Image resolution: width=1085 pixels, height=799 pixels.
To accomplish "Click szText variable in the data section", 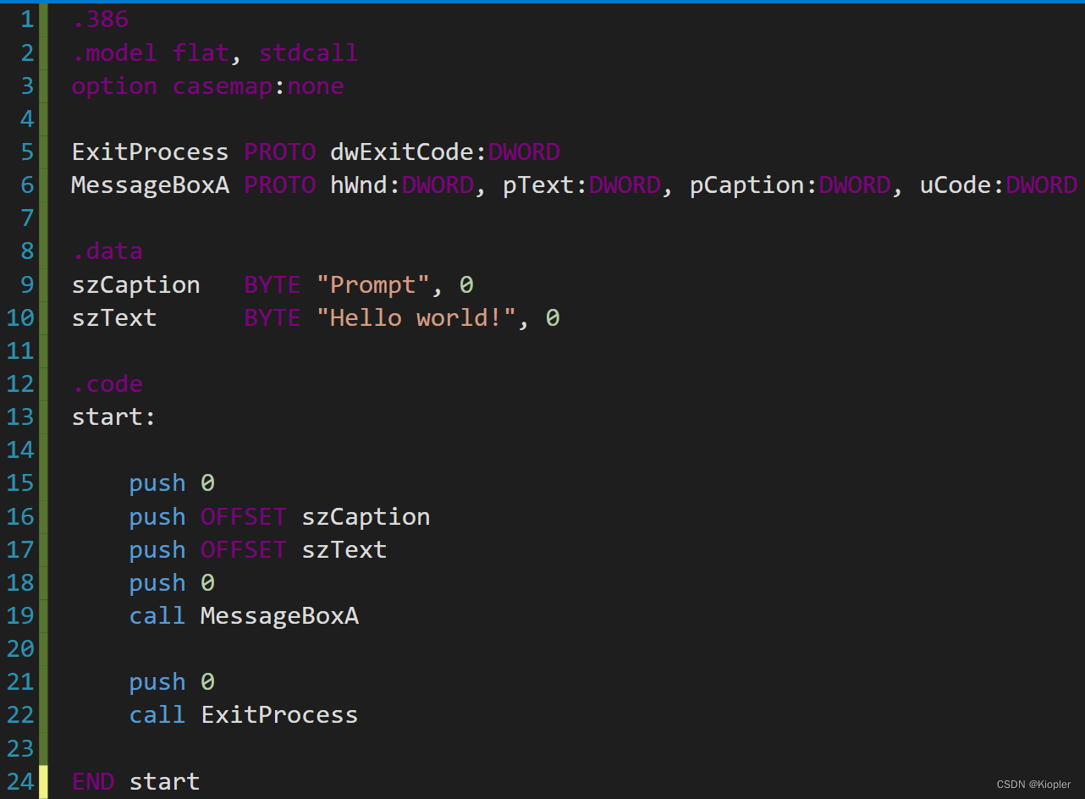I will coord(114,317).
